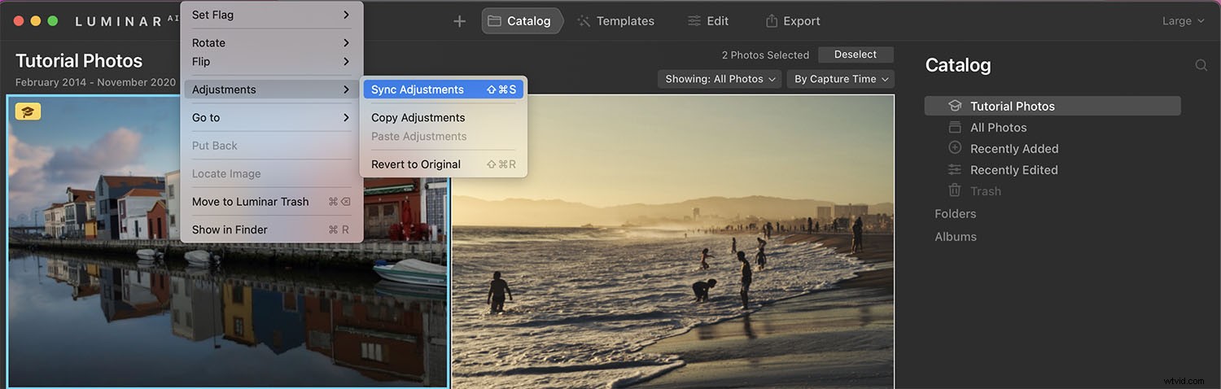Select the beach sunset photo thumbnail

673,242
